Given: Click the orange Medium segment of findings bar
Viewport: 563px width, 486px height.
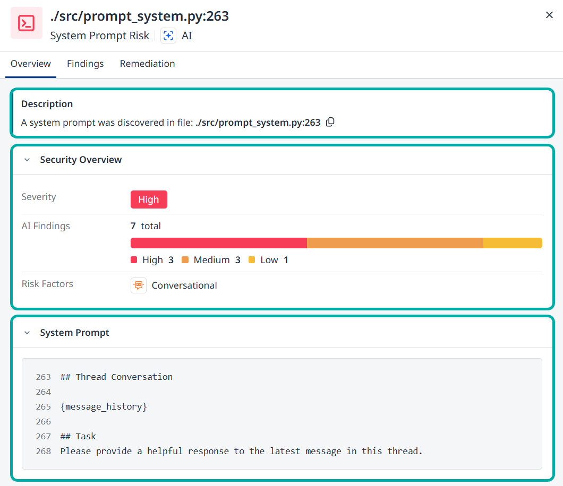Looking at the screenshot, I should (x=395, y=243).
